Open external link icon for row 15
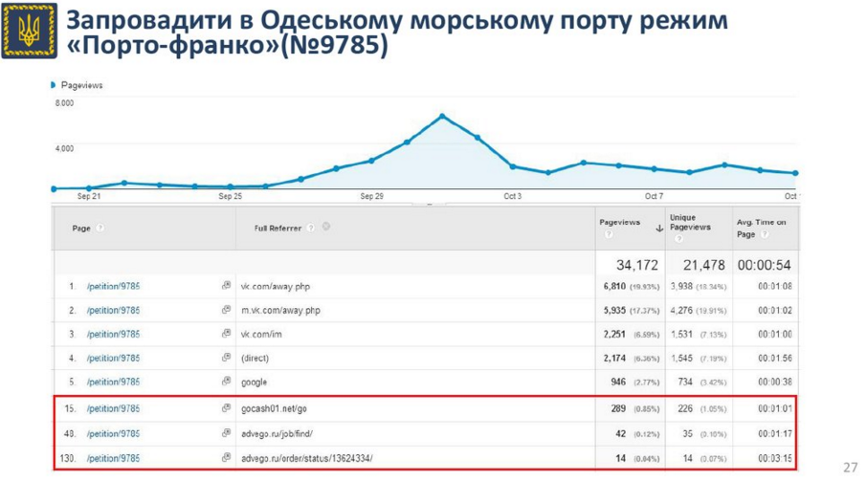 click(227, 408)
